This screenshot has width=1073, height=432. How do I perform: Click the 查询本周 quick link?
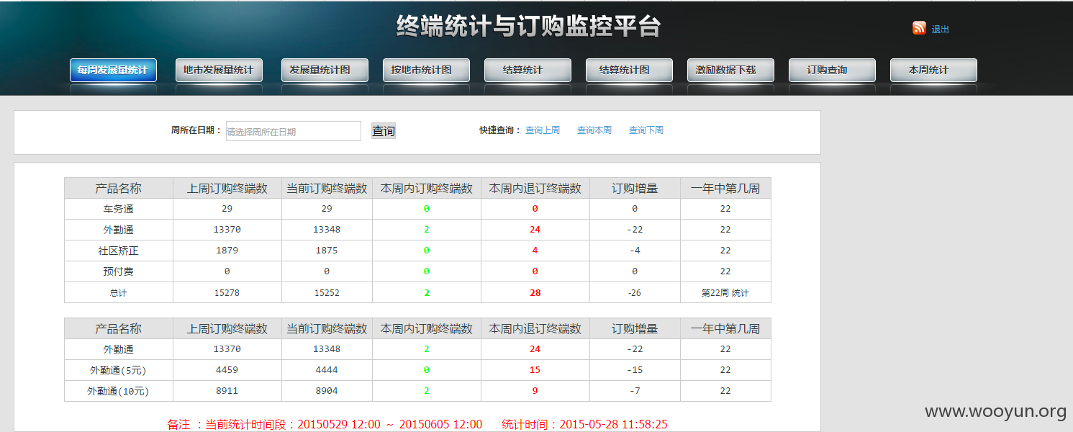(x=594, y=130)
